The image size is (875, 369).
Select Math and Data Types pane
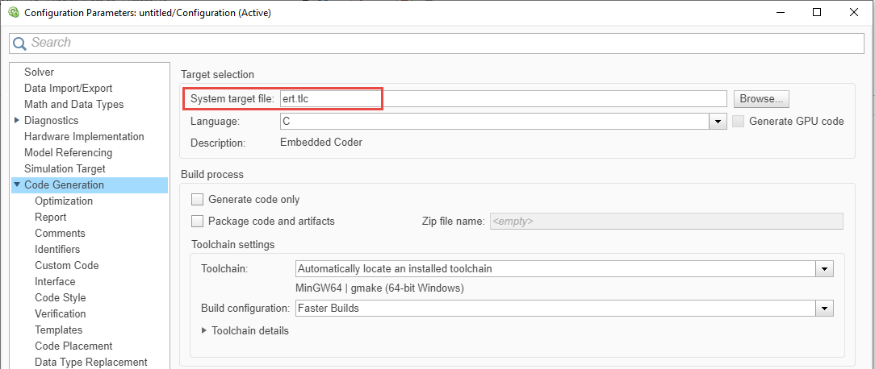click(x=73, y=104)
